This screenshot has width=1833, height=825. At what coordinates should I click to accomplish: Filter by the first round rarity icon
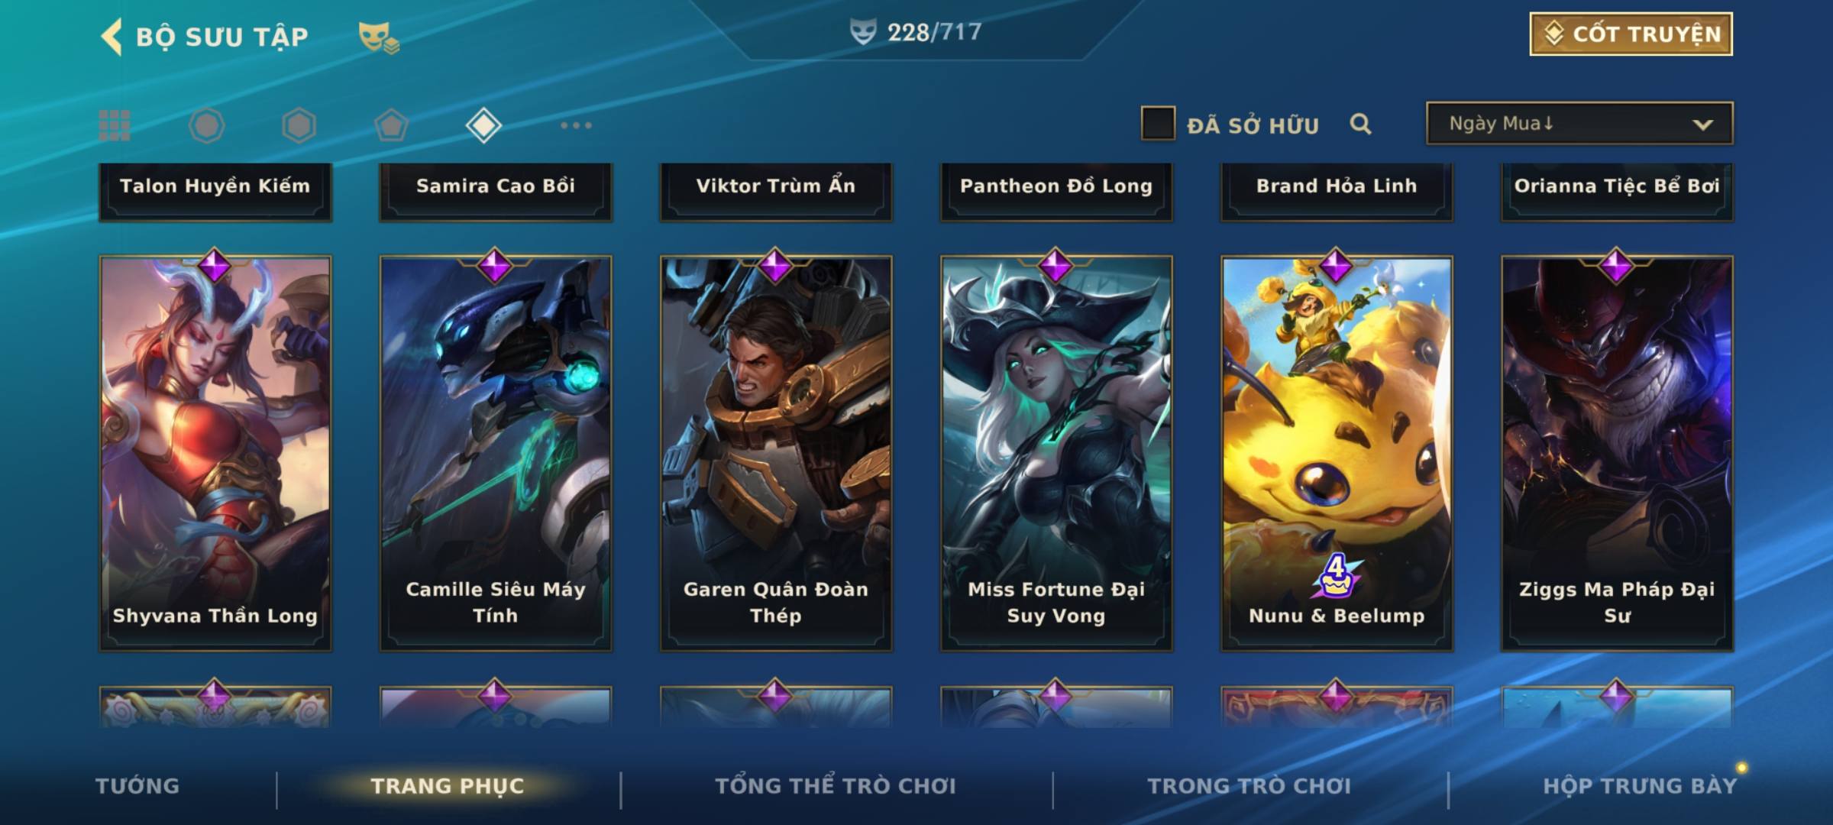tap(206, 125)
